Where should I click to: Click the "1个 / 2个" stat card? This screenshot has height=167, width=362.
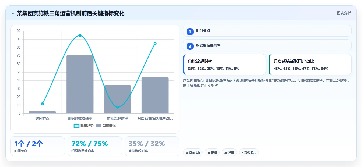(x=38, y=146)
